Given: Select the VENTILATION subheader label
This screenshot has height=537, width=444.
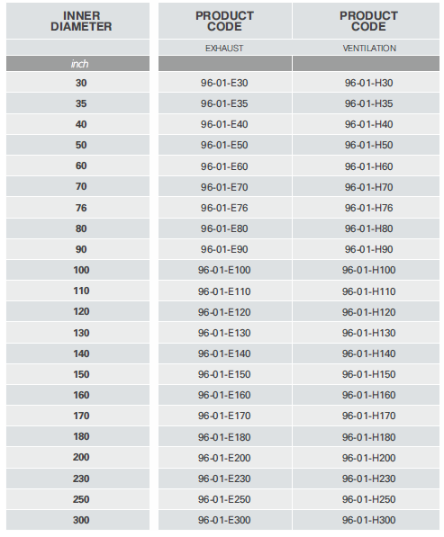Looking at the screenshot, I should point(369,49).
